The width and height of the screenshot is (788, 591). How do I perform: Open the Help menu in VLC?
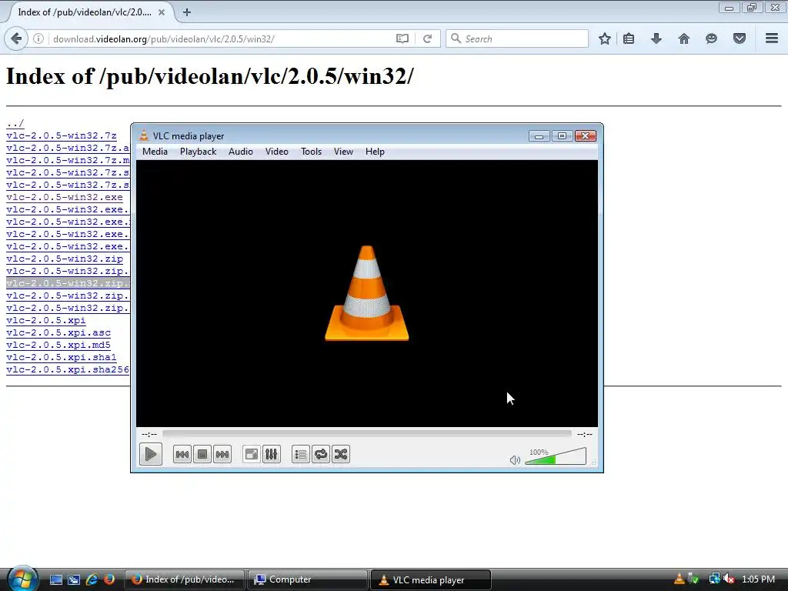coord(375,152)
